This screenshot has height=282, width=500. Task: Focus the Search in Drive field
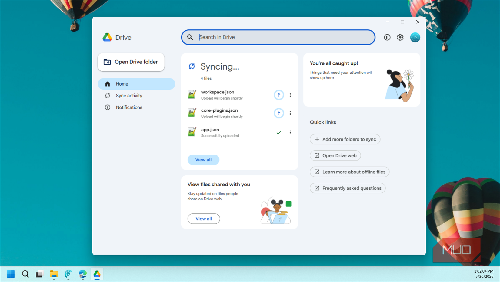click(278, 37)
